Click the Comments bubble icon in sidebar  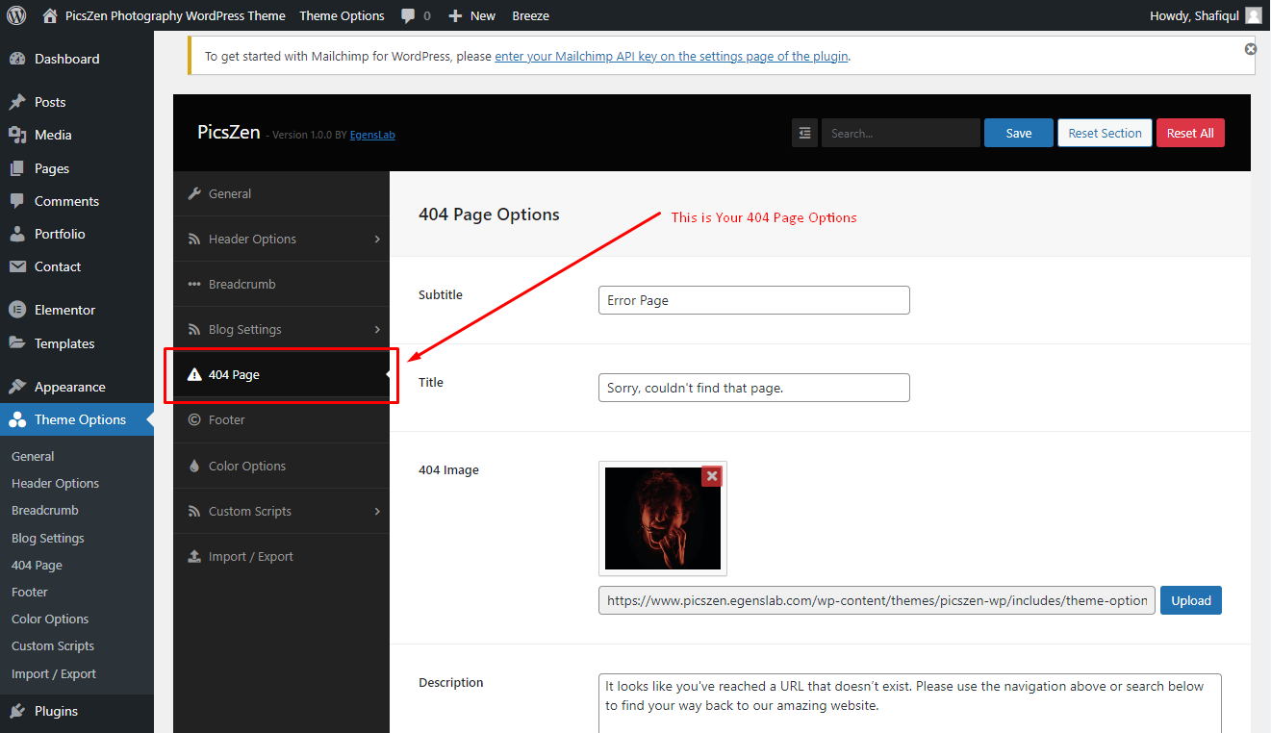pos(17,201)
